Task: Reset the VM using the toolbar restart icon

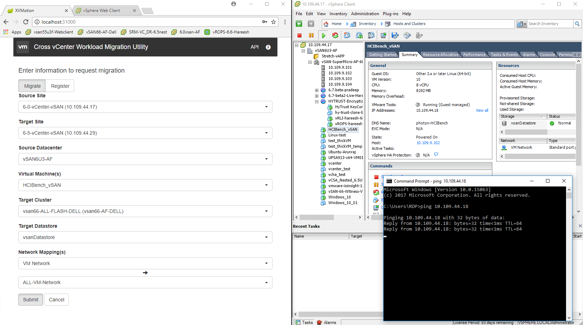Action: coord(335,35)
